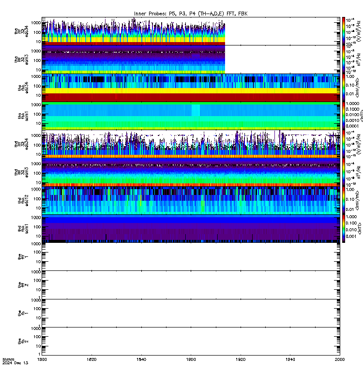Click the color bar beside tha fbk edc34 panel
The image size is (363, 387).
tap(344, 88)
